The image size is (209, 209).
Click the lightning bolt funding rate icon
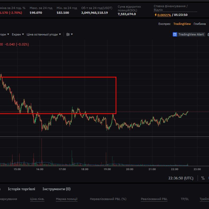pyautogui.click(x=156, y=15)
